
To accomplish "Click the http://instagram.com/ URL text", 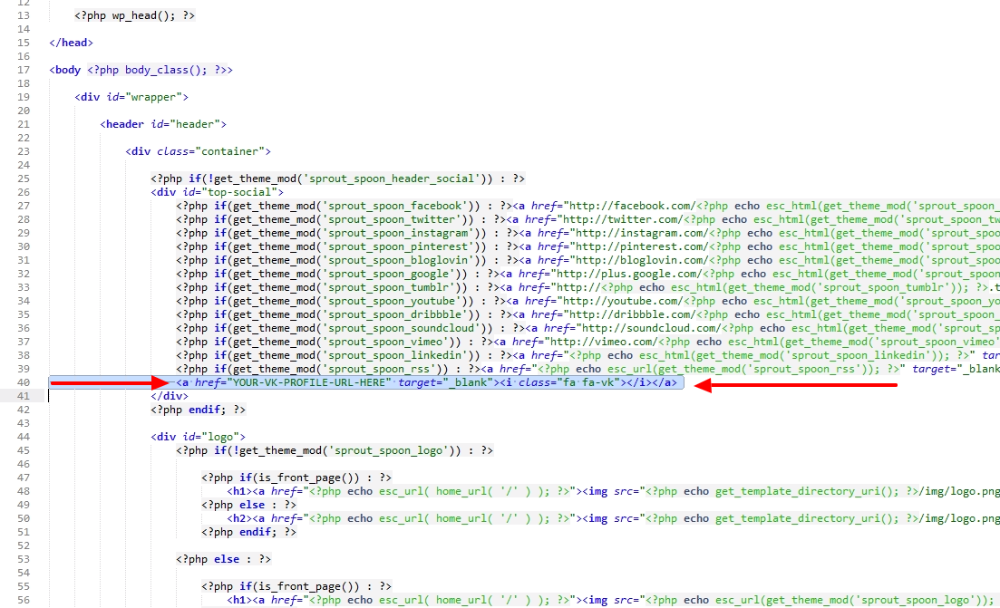I will click(638, 233).
